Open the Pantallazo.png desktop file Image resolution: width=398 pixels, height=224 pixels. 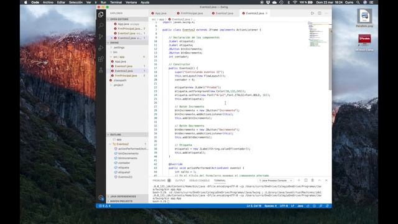tap(364, 18)
